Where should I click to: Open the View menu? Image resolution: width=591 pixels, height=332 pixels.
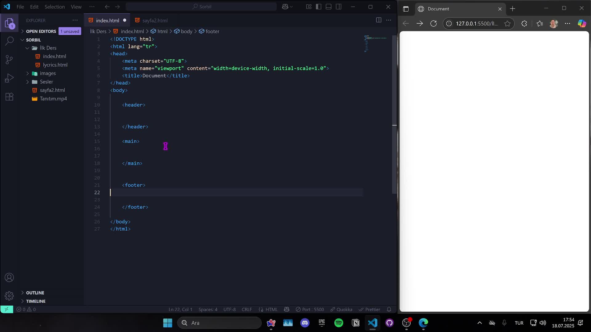76,6
